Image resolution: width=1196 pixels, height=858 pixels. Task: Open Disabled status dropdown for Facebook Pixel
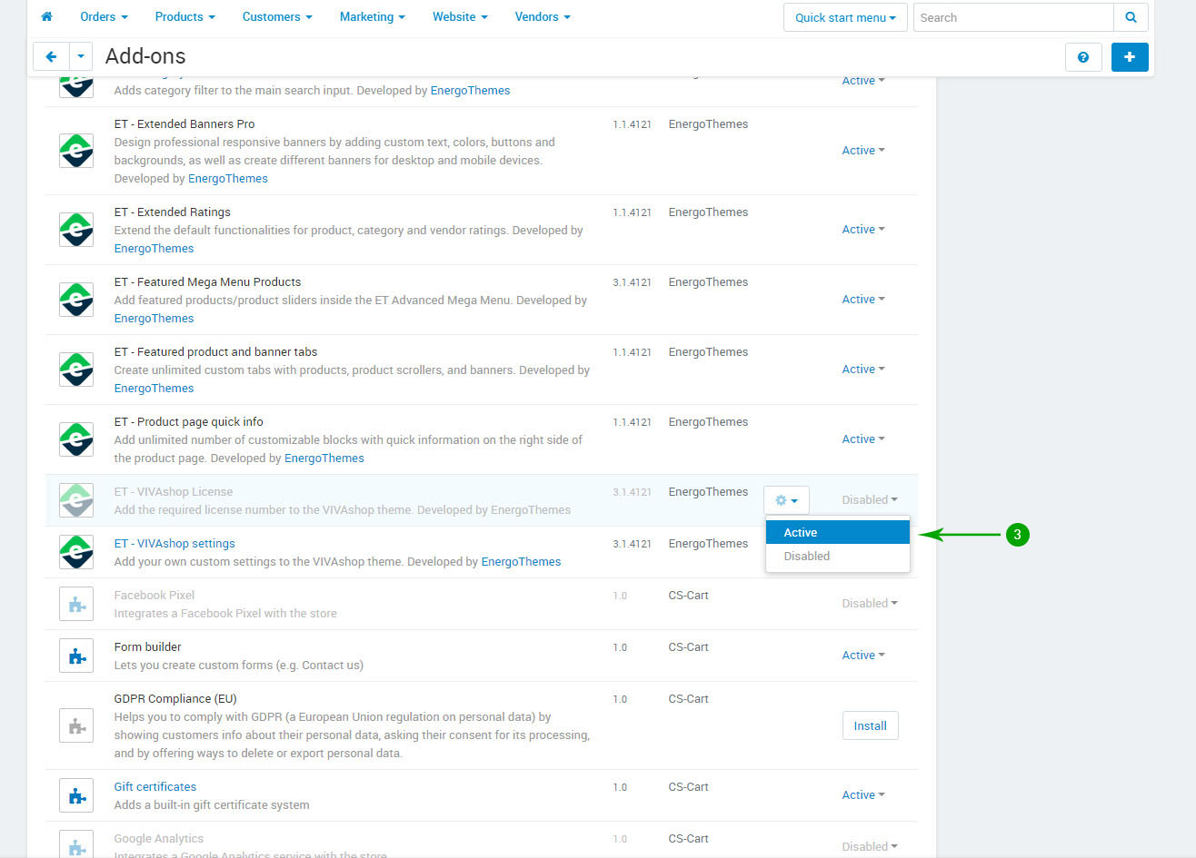[870, 604]
